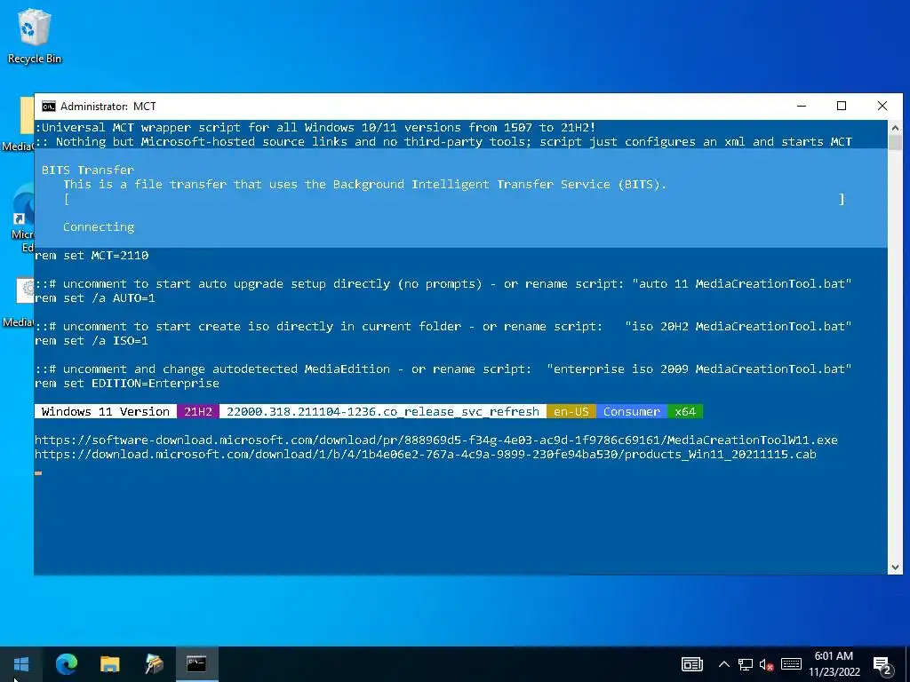Viewport: 910px width, 682px height.
Task: Click the Microsoft Edge desktop shortcut
Action: [x=23, y=218]
